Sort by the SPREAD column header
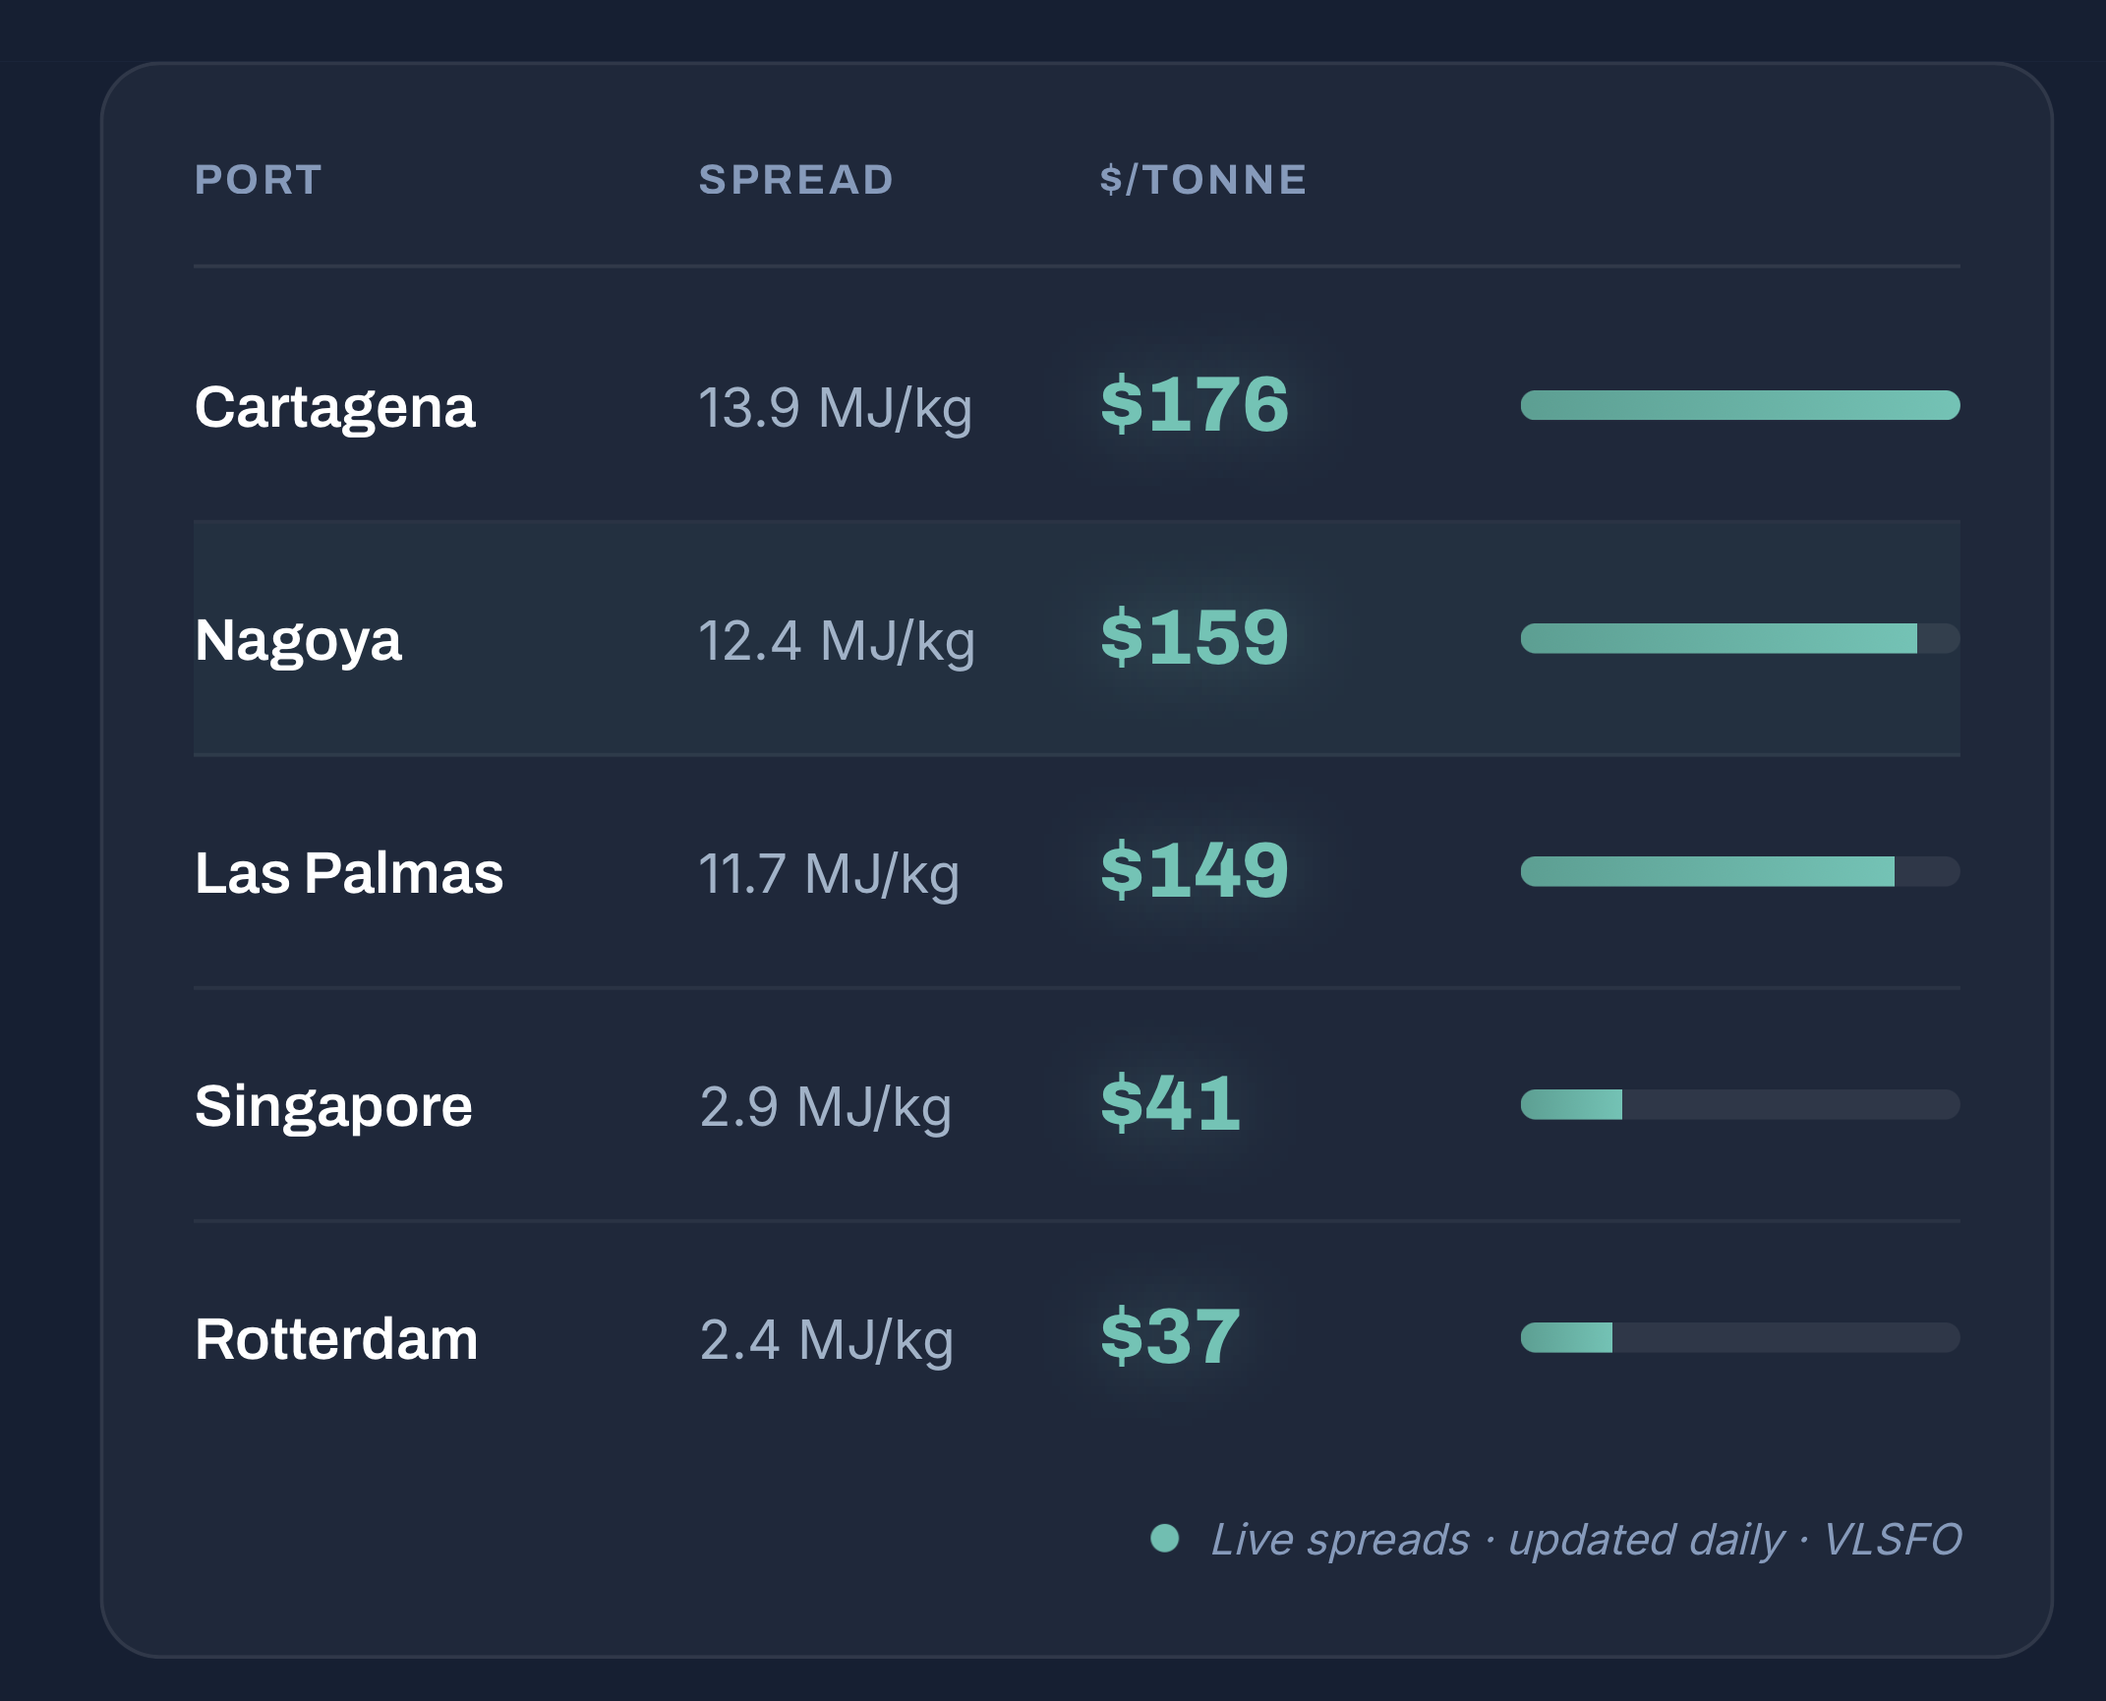The width and height of the screenshot is (2106, 1701). 796,180
